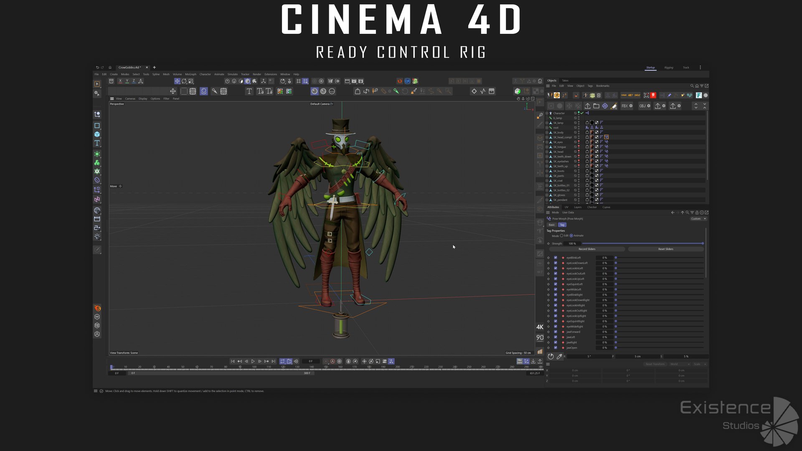Open the folder icon in Objects toolbar
The width and height of the screenshot is (802, 451).
click(596, 106)
